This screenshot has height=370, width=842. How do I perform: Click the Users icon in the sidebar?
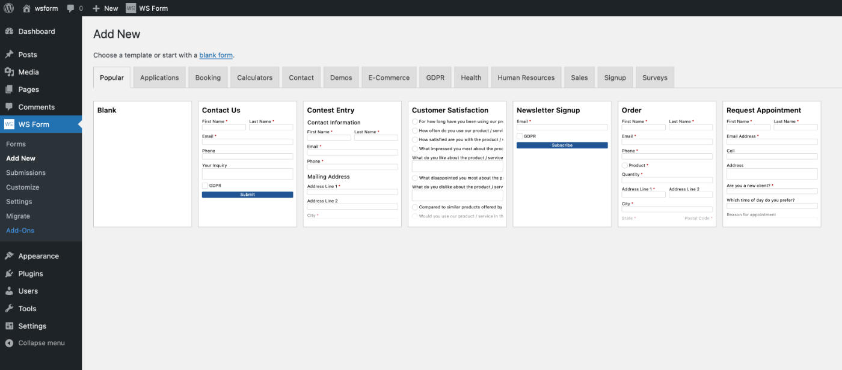click(x=10, y=291)
